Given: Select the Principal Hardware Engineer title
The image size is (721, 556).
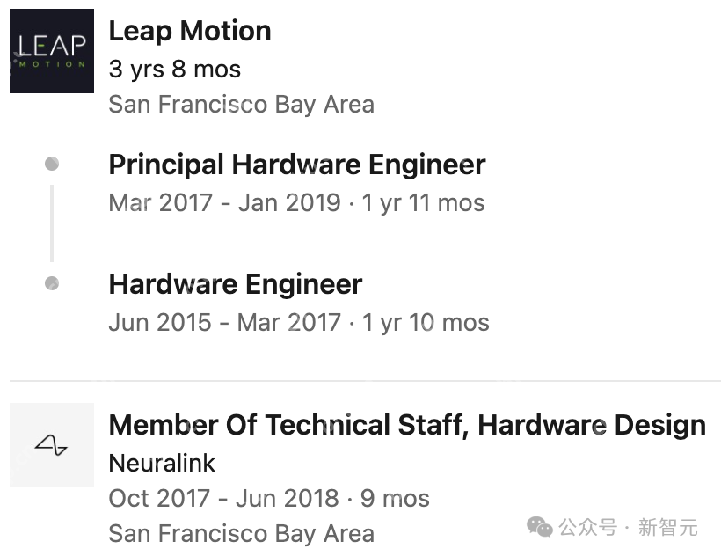Looking at the screenshot, I should coord(296,165).
